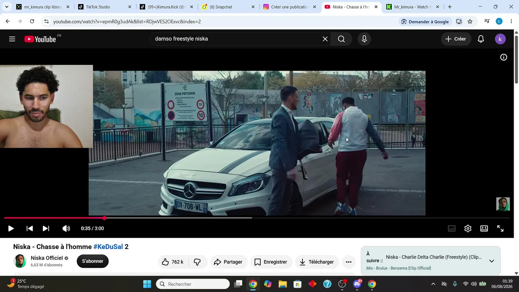Open the purple YouTube account avatar
This screenshot has width=519, height=292.
point(500,39)
